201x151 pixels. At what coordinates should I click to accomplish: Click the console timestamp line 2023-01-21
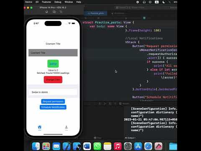[x=150, y=120]
